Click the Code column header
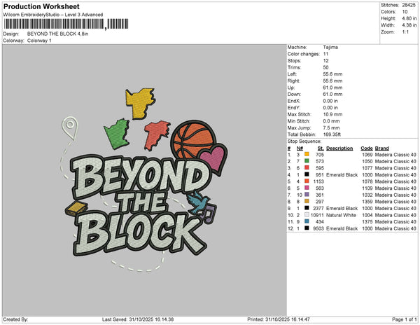Image resolution: width=420 pixels, height=325 pixels. click(x=366, y=148)
